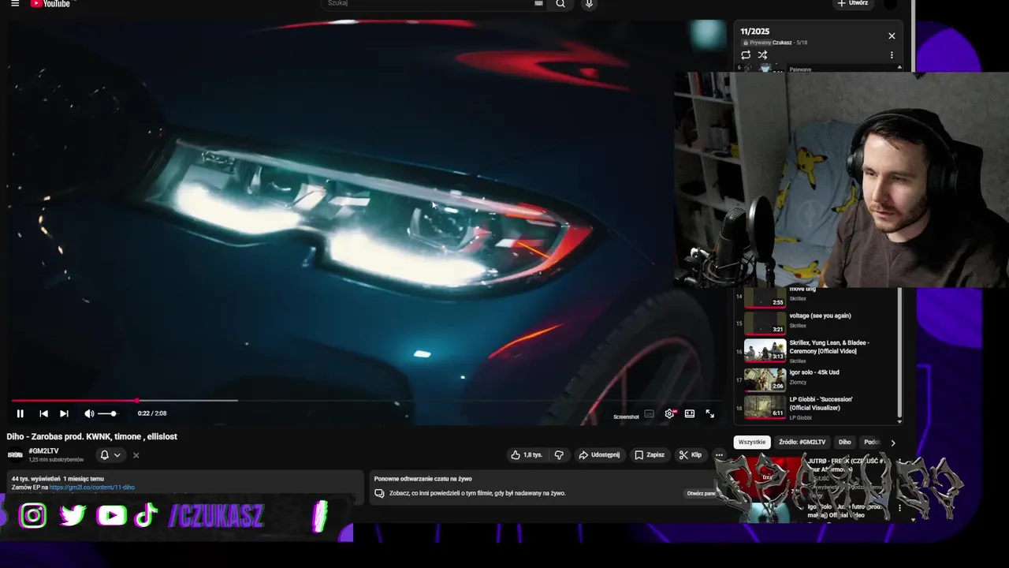Click the '11/2025' playlist title
Viewport: 1009px width, 568px height.
pos(754,32)
